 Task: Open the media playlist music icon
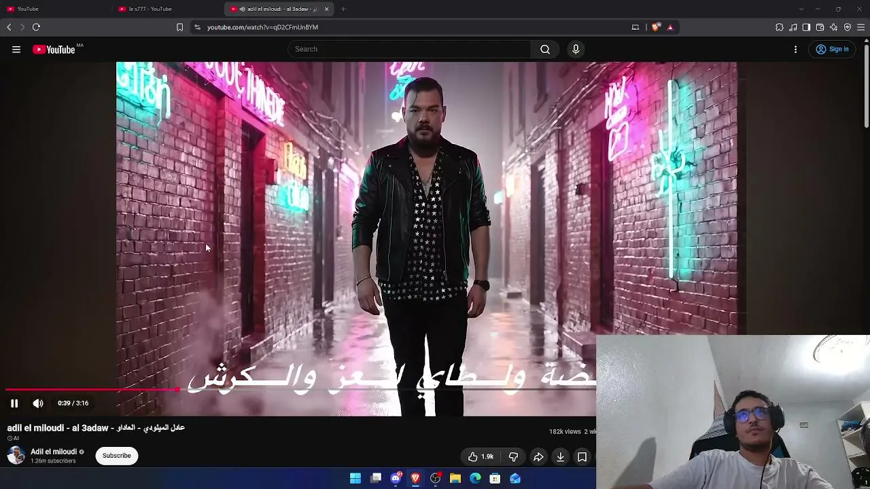click(793, 27)
